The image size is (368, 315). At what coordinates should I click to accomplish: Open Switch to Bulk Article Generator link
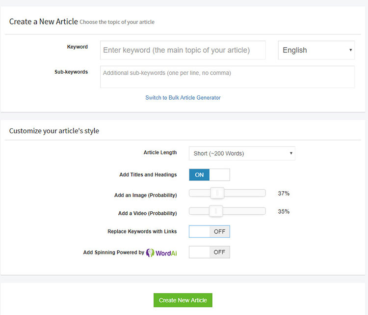(183, 98)
